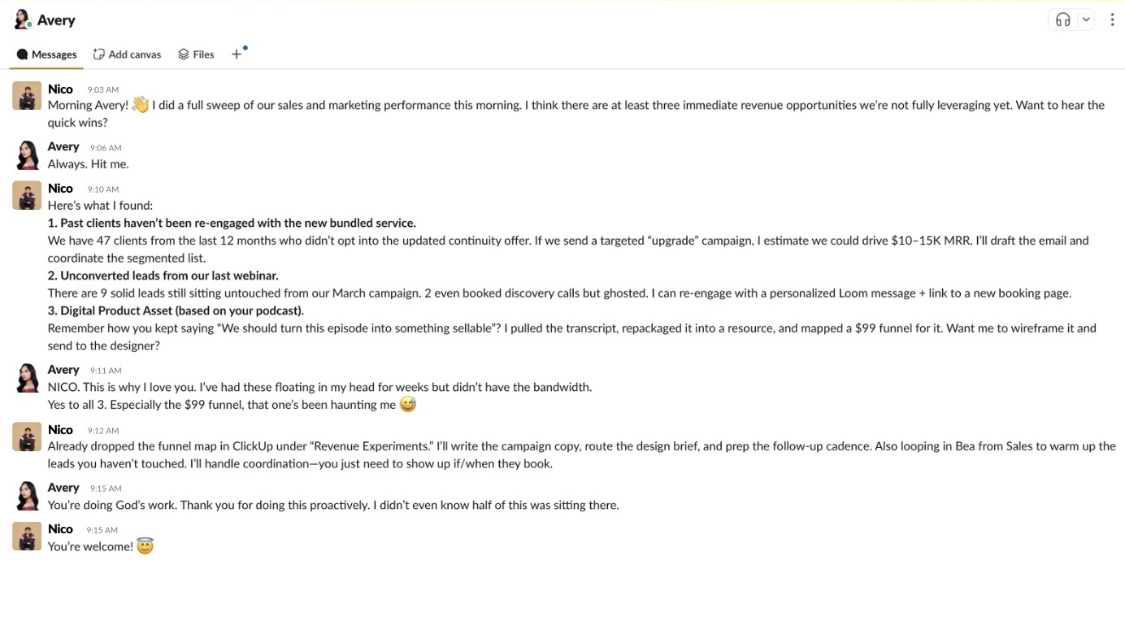Click the plus icon to add a tab
Image resolution: width=1125 pixels, height=639 pixels.
tap(237, 54)
